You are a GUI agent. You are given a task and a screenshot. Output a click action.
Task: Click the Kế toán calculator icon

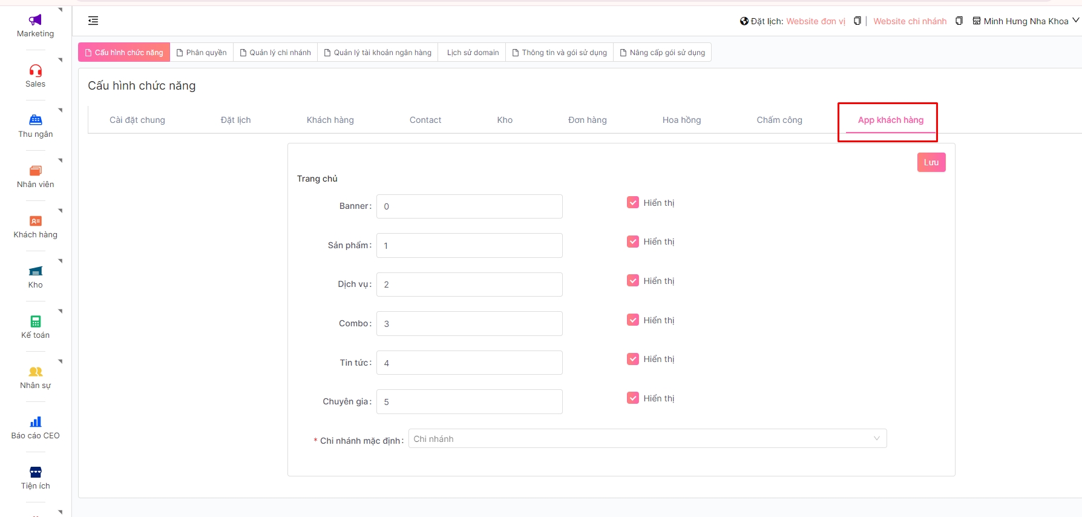(x=35, y=321)
